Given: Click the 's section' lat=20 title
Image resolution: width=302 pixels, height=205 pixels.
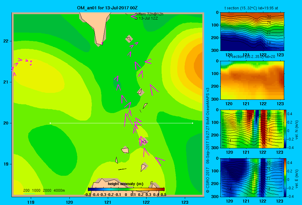Looking at the screenshot, I should click(x=252, y=57).
